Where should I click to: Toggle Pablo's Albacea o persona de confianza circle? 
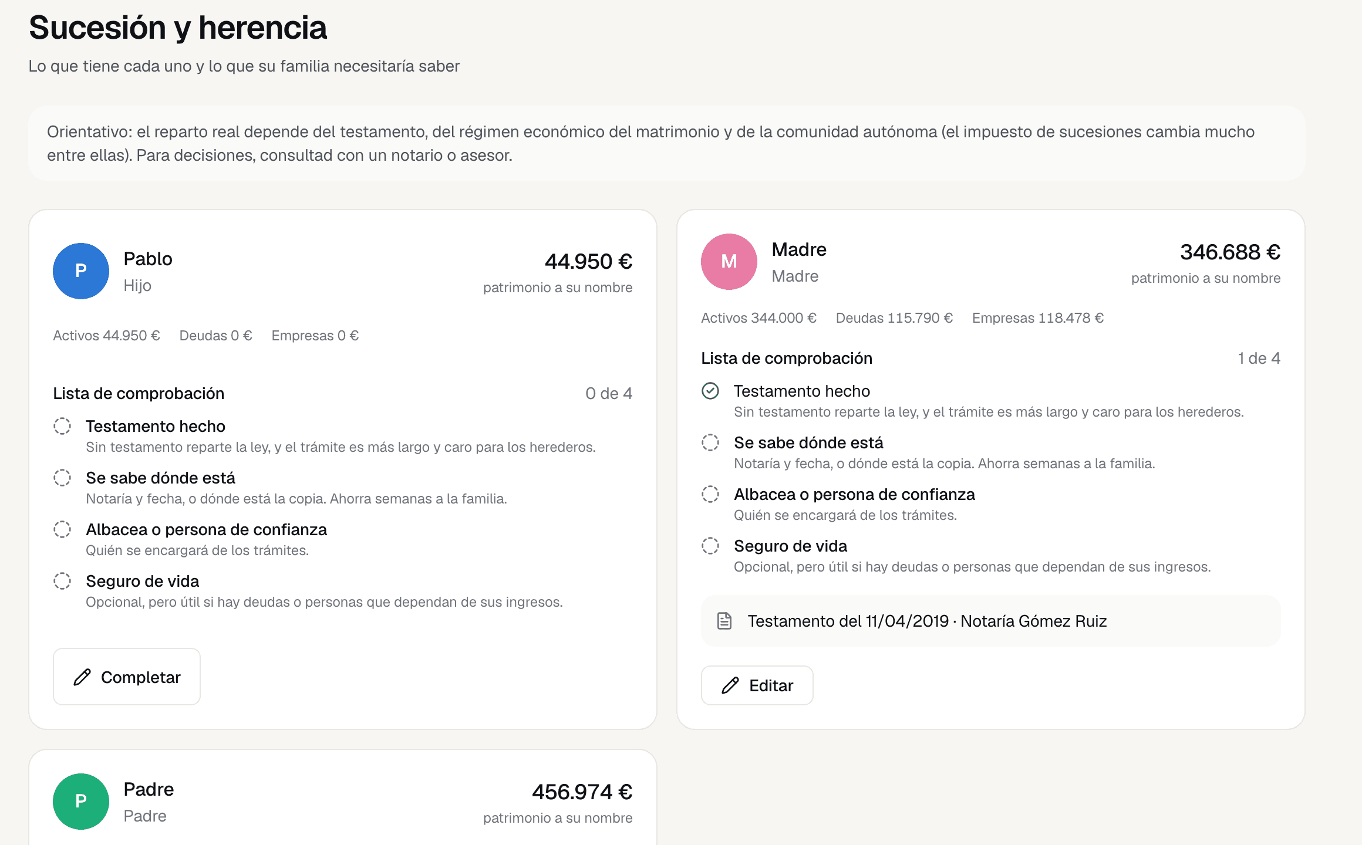point(62,529)
